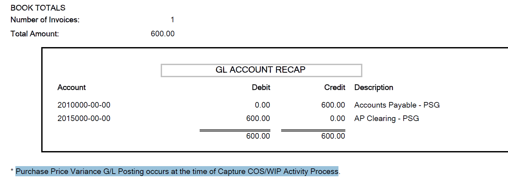Click the BOOK TOTALS heading

coord(38,8)
